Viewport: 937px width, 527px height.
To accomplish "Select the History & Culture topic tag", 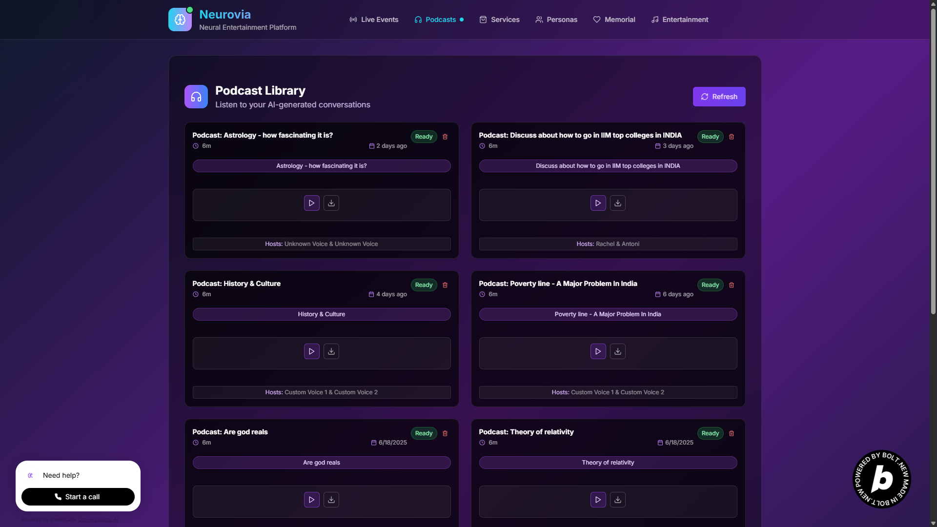I will coord(321,314).
